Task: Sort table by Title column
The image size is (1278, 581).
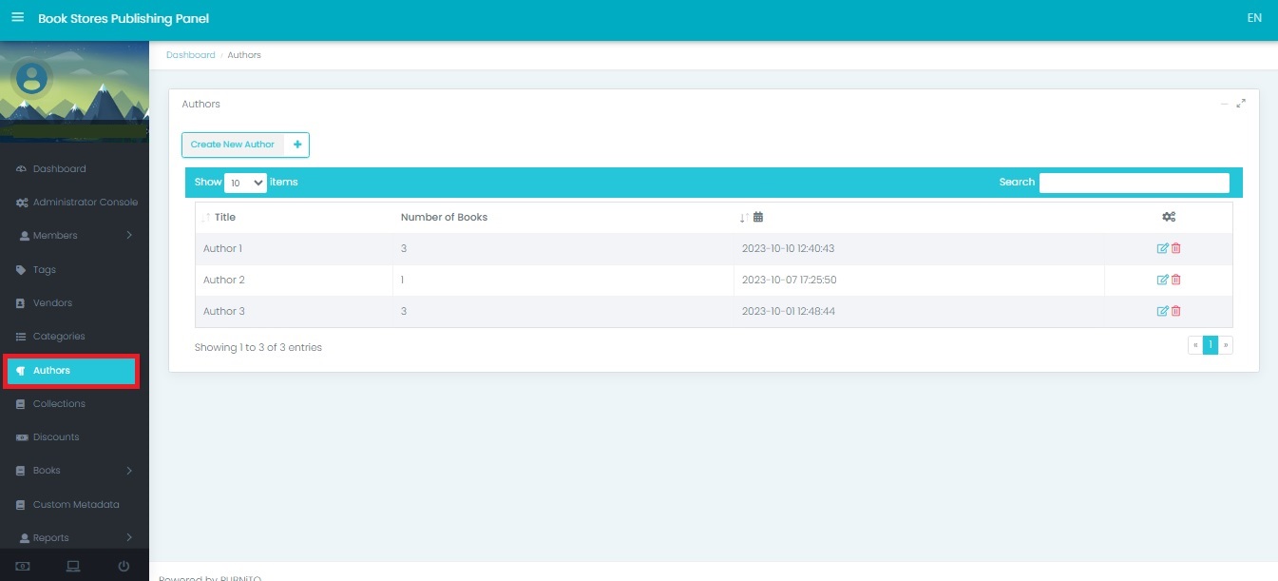Action: click(x=224, y=217)
